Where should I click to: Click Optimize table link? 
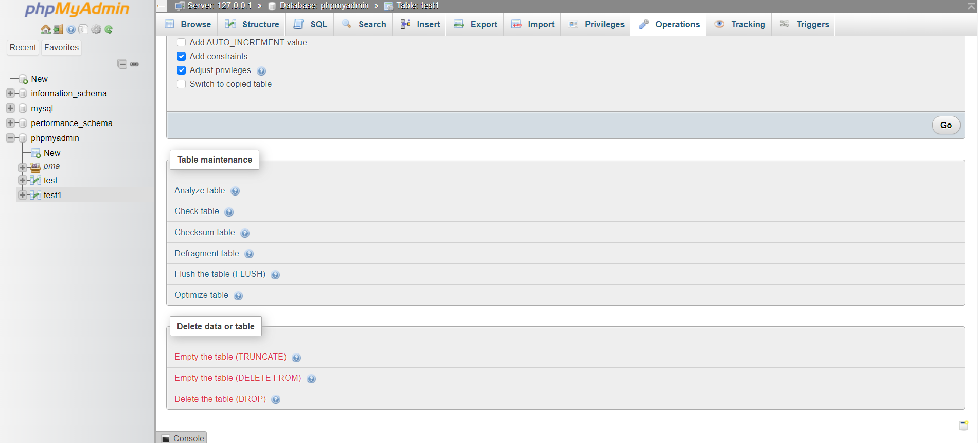click(x=201, y=295)
